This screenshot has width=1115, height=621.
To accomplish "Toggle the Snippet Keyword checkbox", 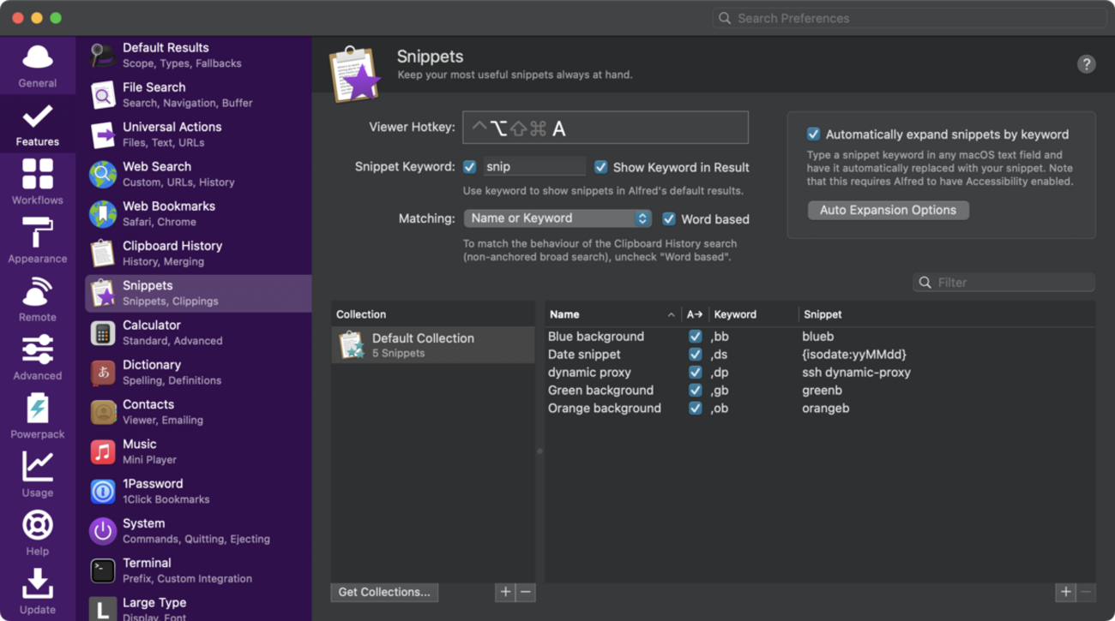I will click(x=469, y=167).
